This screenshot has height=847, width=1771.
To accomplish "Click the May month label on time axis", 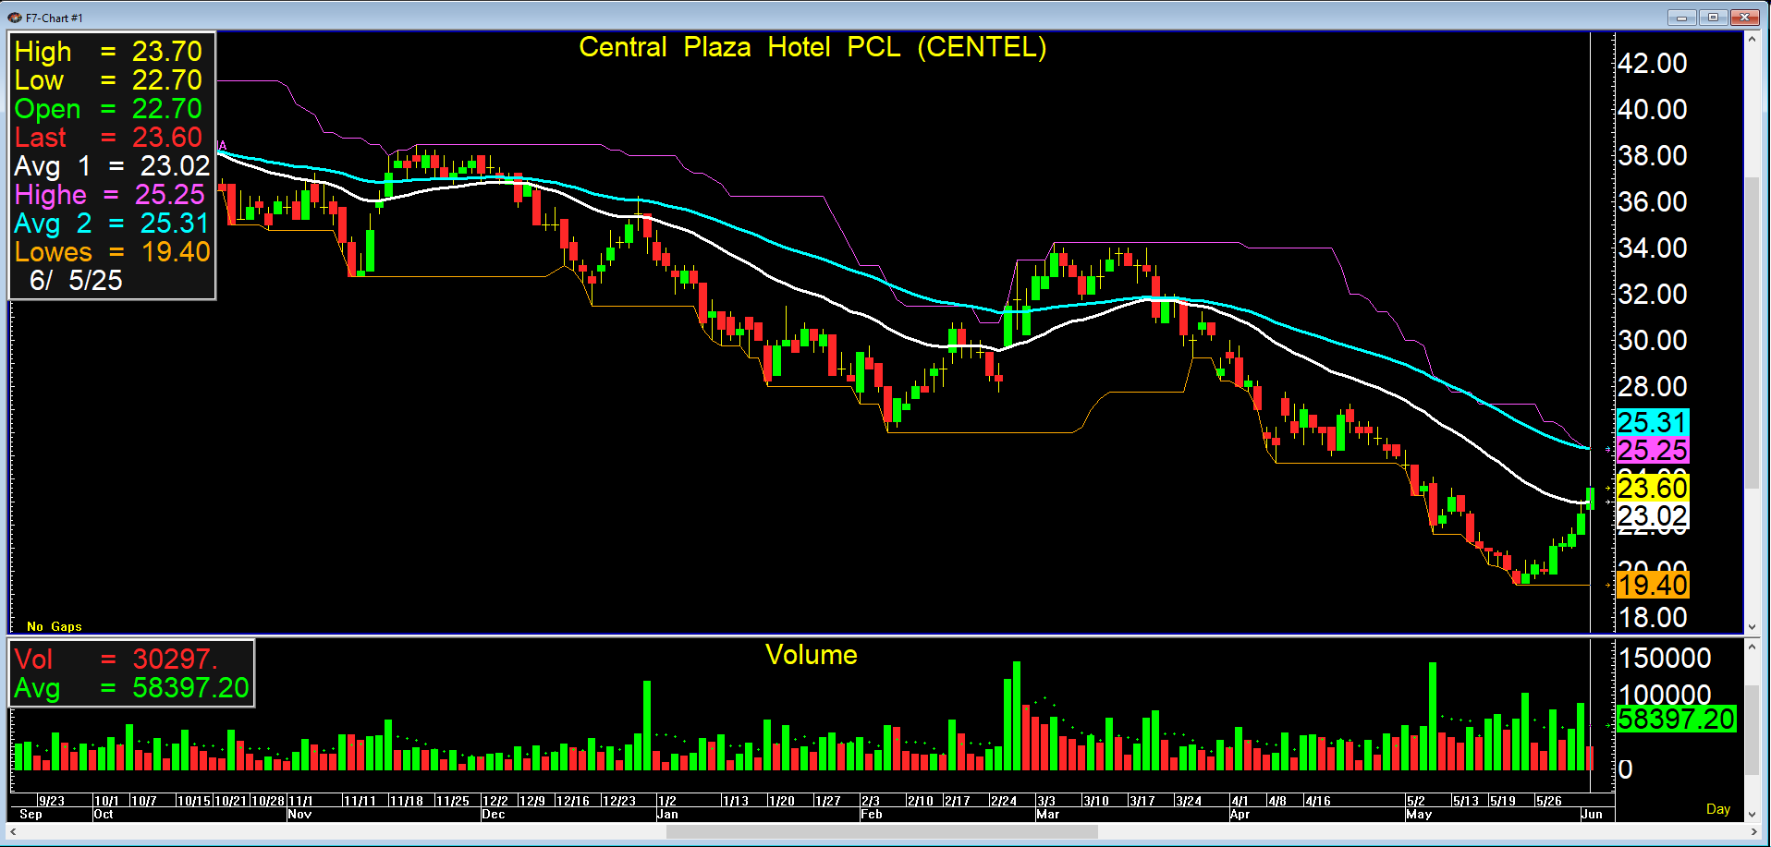I will click(x=1419, y=814).
